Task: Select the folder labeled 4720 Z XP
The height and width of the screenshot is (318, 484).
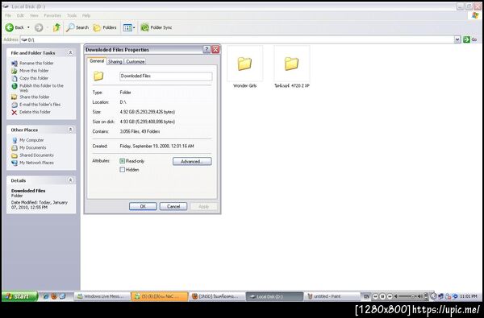Action: pos(292,67)
